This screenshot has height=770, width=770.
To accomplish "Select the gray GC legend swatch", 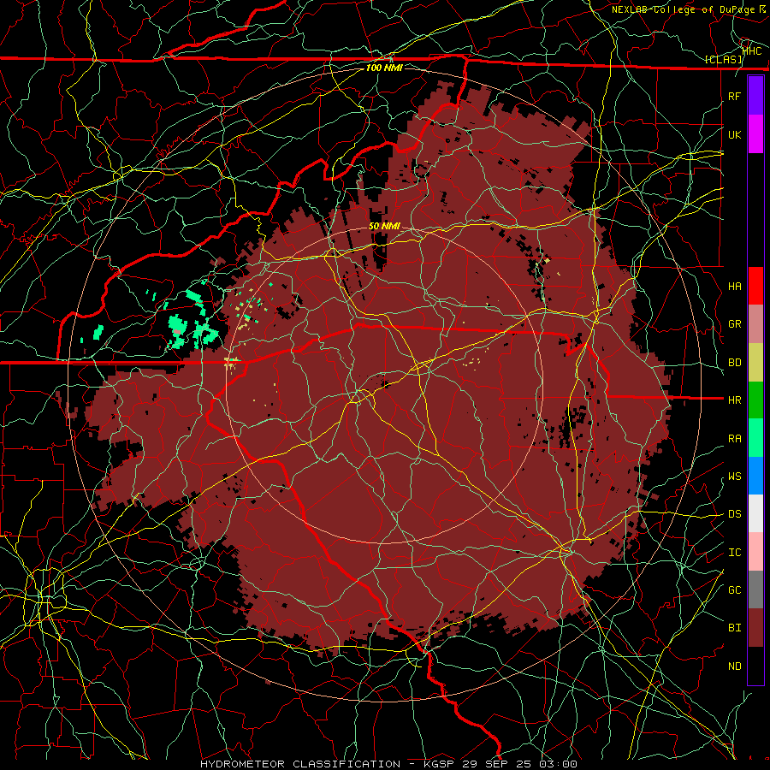I will (755, 589).
